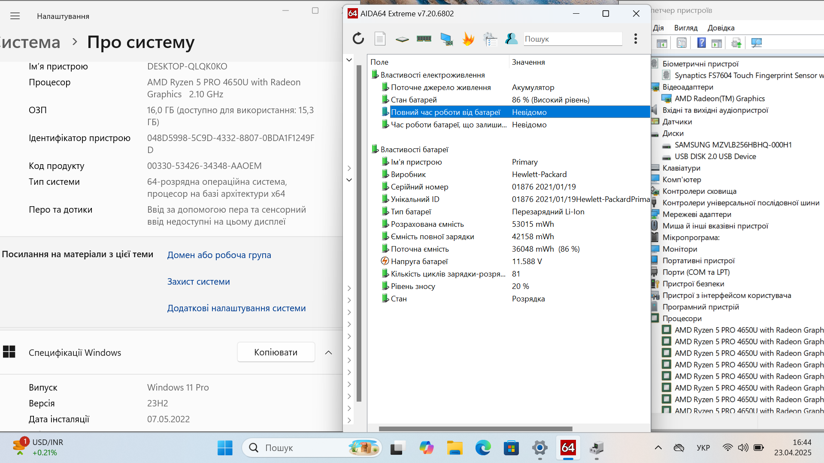Image resolution: width=824 pixels, height=463 pixels.
Task: Click the CPU chip icon in AIDA64 toolbar
Action: (402, 39)
